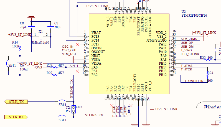Click the CN3 TX pin circle
This screenshot has height=127, width=221.
pyautogui.click(x=73, y=108)
